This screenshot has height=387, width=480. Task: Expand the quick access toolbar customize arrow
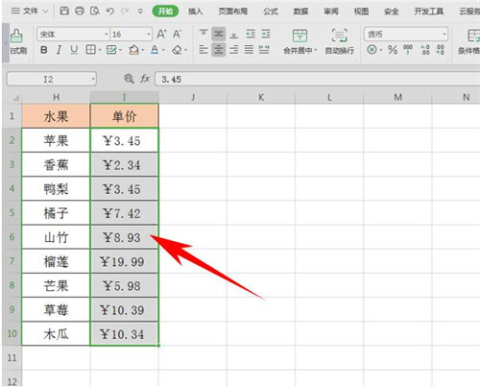[140, 12]
